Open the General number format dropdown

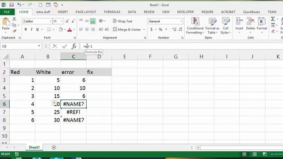[x=181, y=21]
